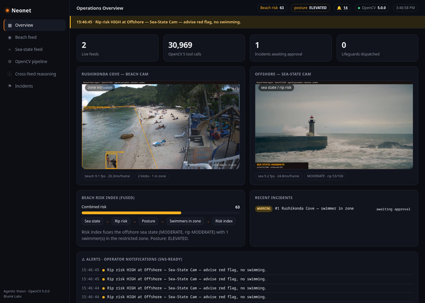Click the sea state / rip risk label
Image resolution: width=425 pixels, height=303 pixels.
point(276,87)
